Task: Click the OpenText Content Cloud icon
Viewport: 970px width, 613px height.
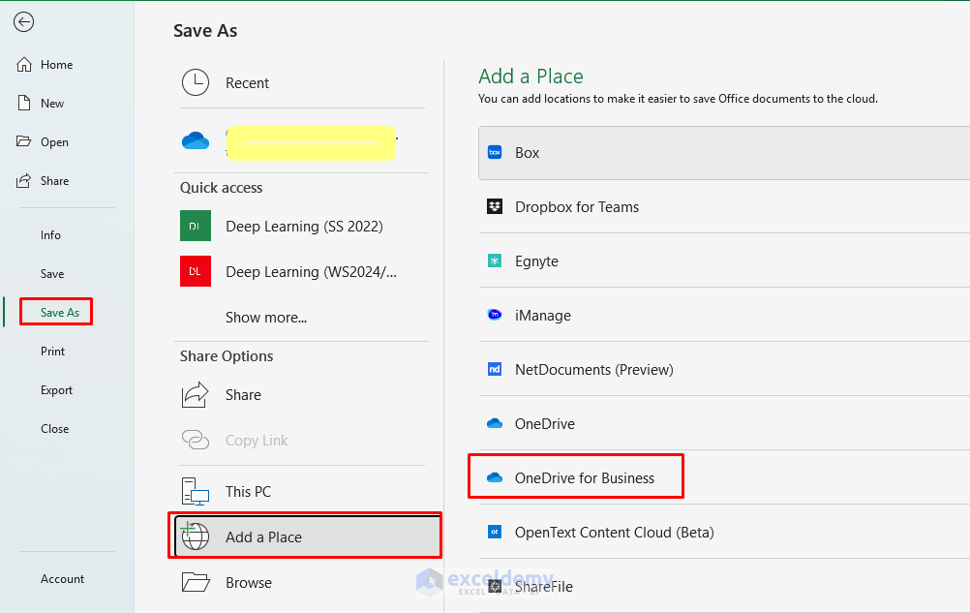Action: click(495, 533)
